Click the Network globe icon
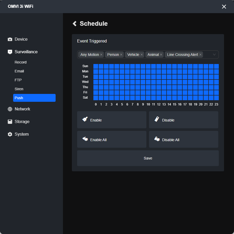 tap(10, 109)
